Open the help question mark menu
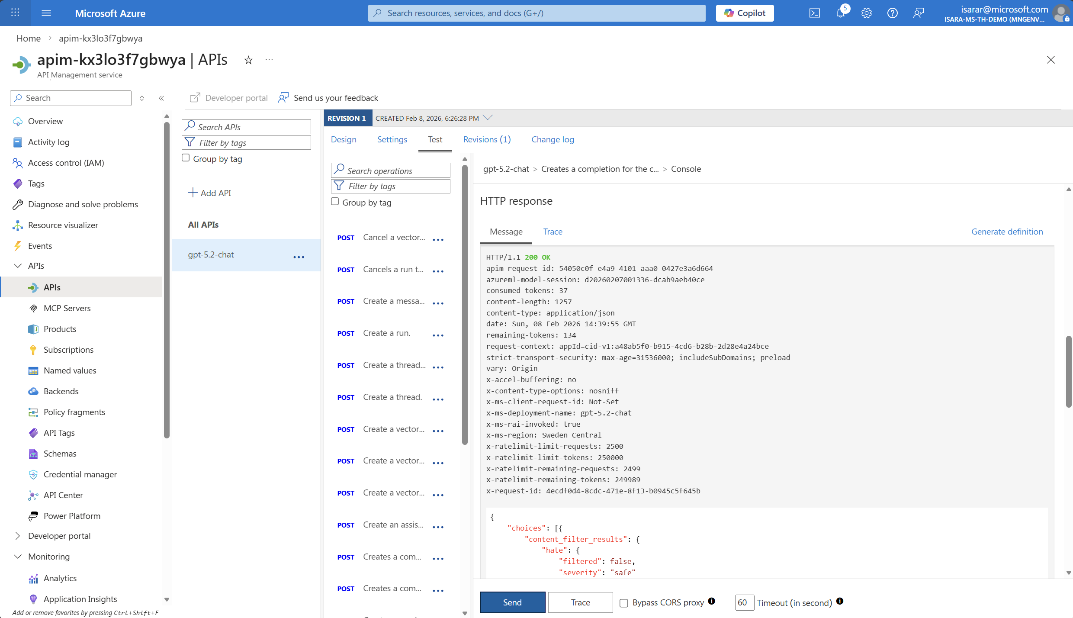The height and width of the screenshot is (618, 1073). pos(892,13)
